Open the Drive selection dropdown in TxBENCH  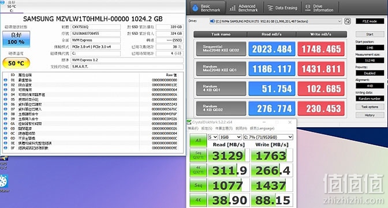(x=275, y=21)
